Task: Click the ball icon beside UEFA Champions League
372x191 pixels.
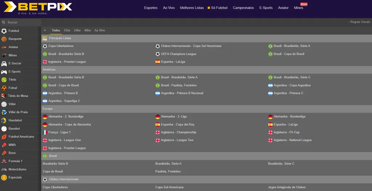Action: click(158, 54)
